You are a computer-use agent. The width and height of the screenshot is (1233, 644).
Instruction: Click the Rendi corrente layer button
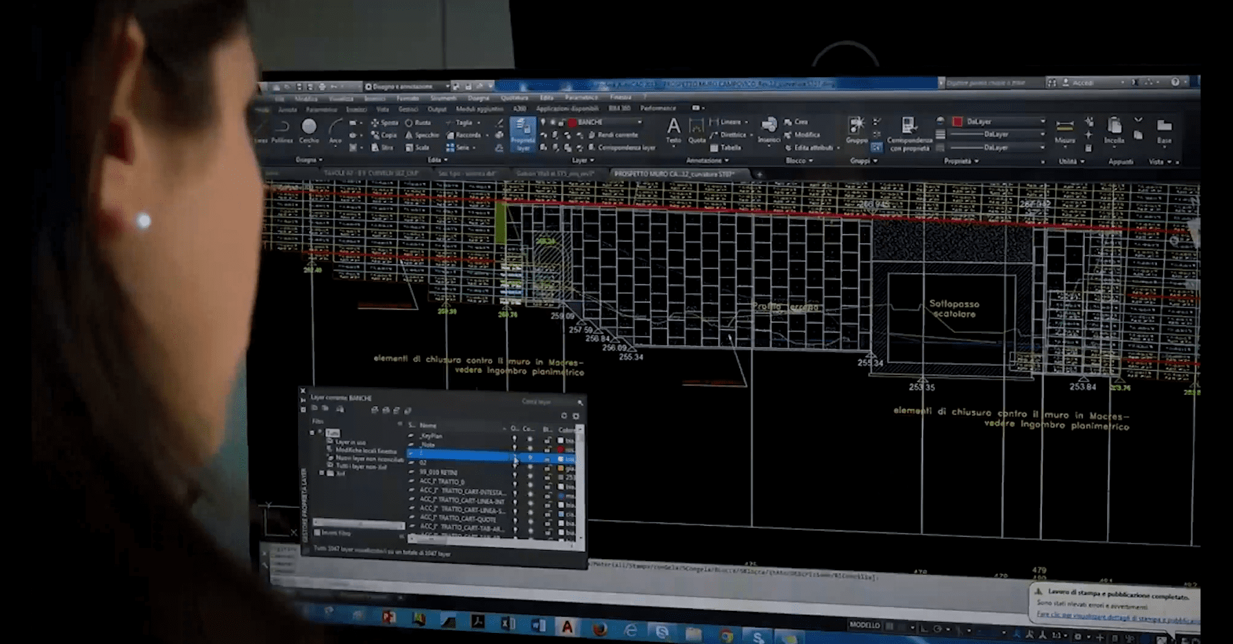click(x=613, y=135)
